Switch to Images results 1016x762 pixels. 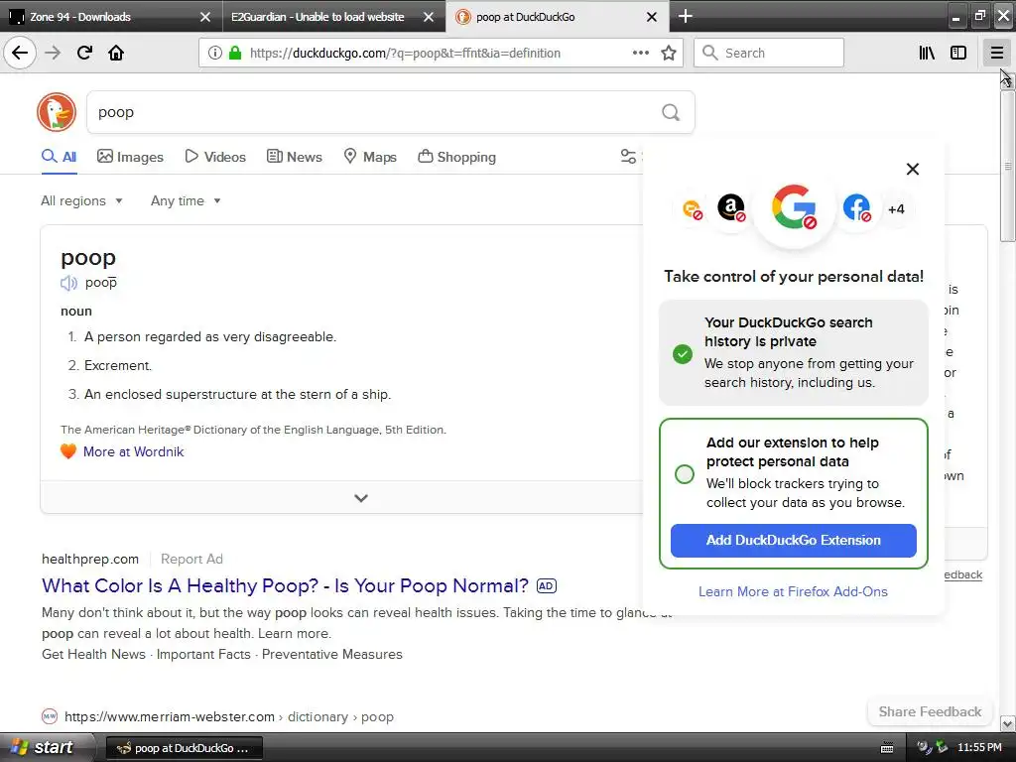tap(130, 157)
